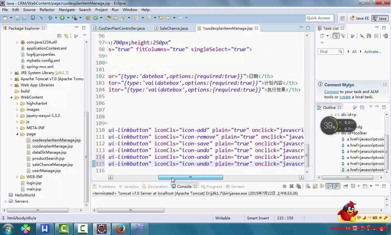Screen dimensions: 391x235
Task: Expand the highcharts4 folder
Action: coord(17,103)
